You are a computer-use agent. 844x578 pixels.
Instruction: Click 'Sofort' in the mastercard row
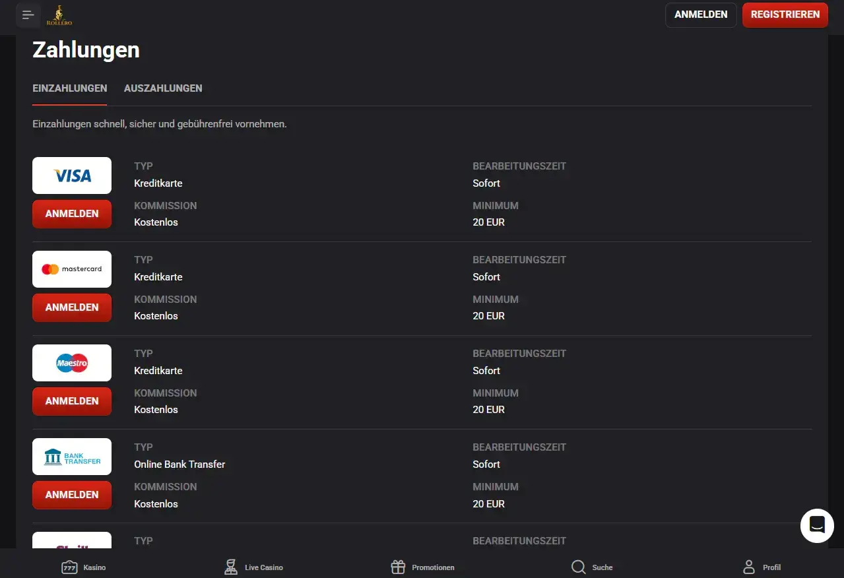tap(486, 277)
